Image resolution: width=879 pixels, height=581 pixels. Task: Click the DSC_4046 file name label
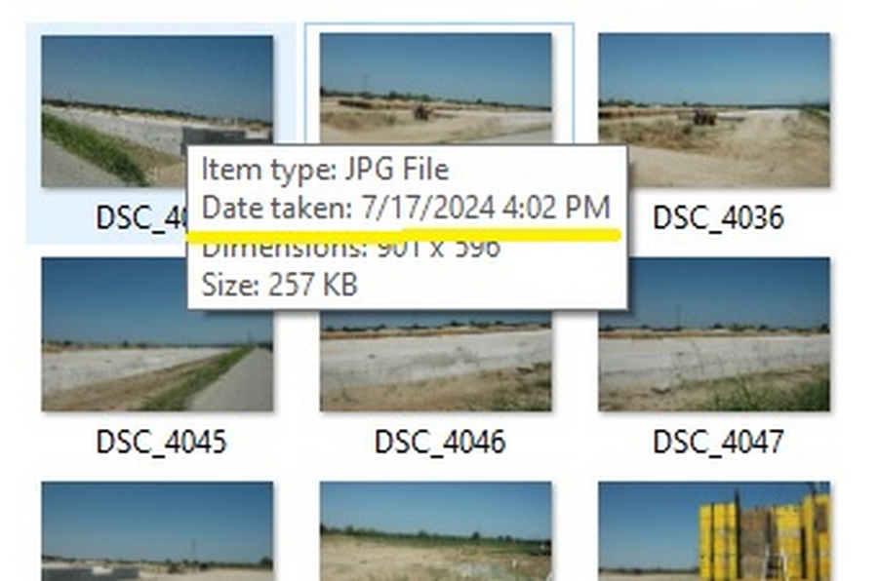pyautogui.click(x=439, y=442)
